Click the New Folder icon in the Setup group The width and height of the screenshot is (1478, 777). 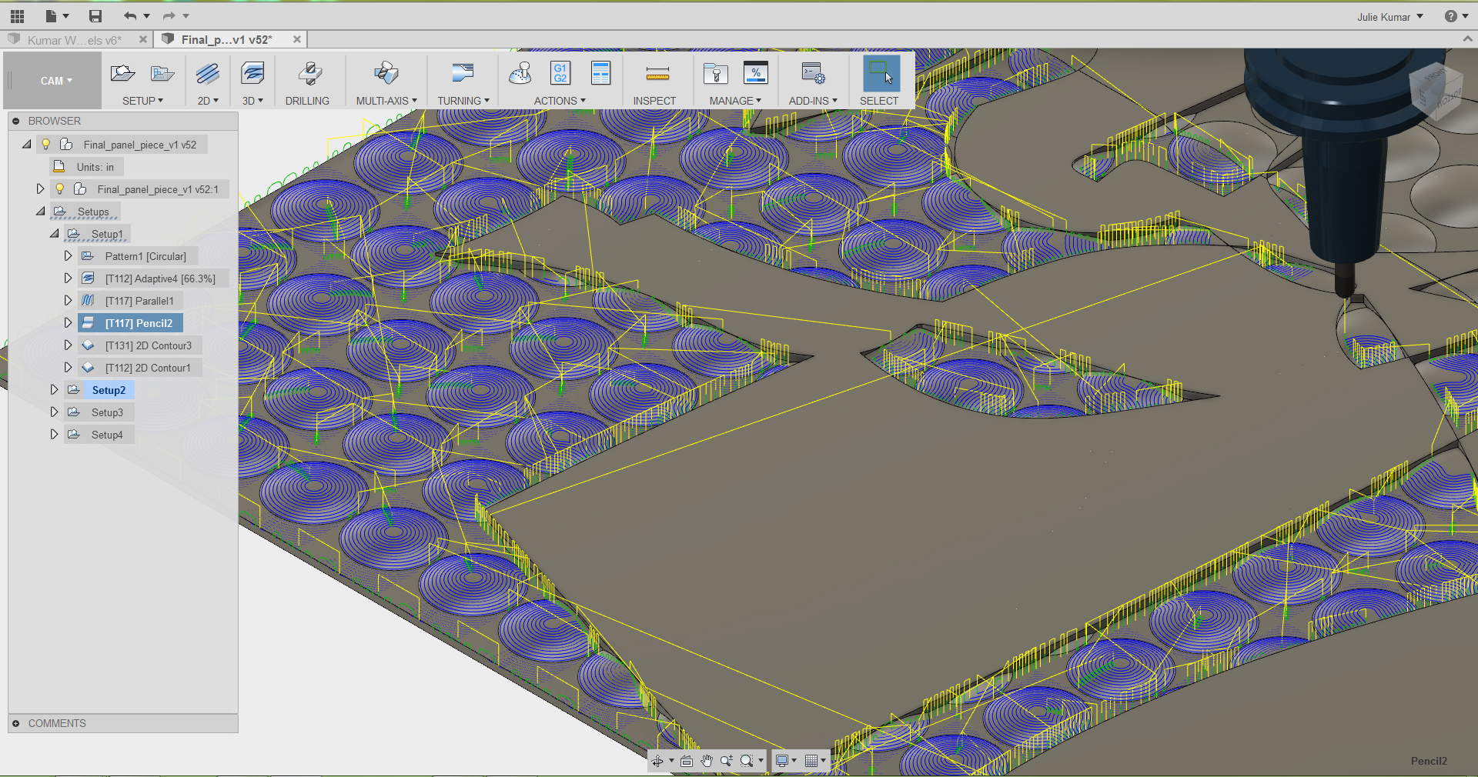click(162, 74)
